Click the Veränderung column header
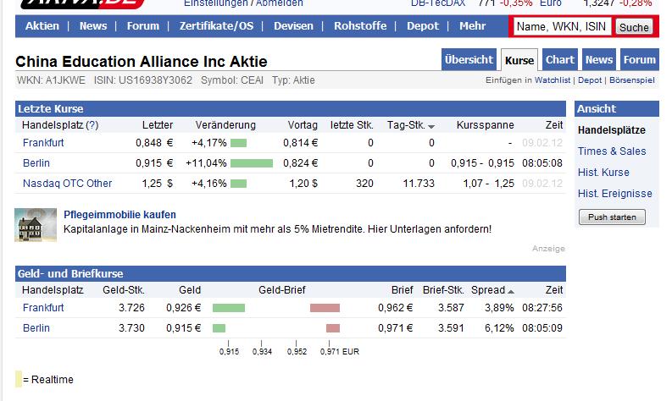672x401 pixels. 225,125
